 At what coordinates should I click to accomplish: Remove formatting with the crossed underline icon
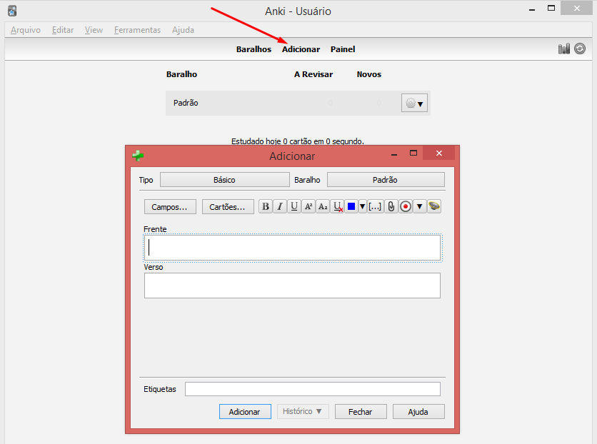(337, 206)
